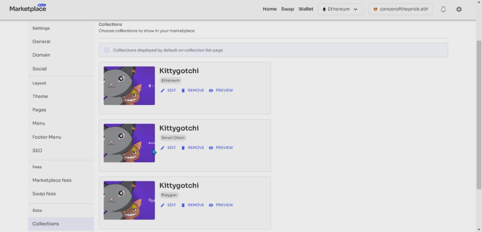Click the Kittygotchi title on the Ethereum card

[179, 71]
